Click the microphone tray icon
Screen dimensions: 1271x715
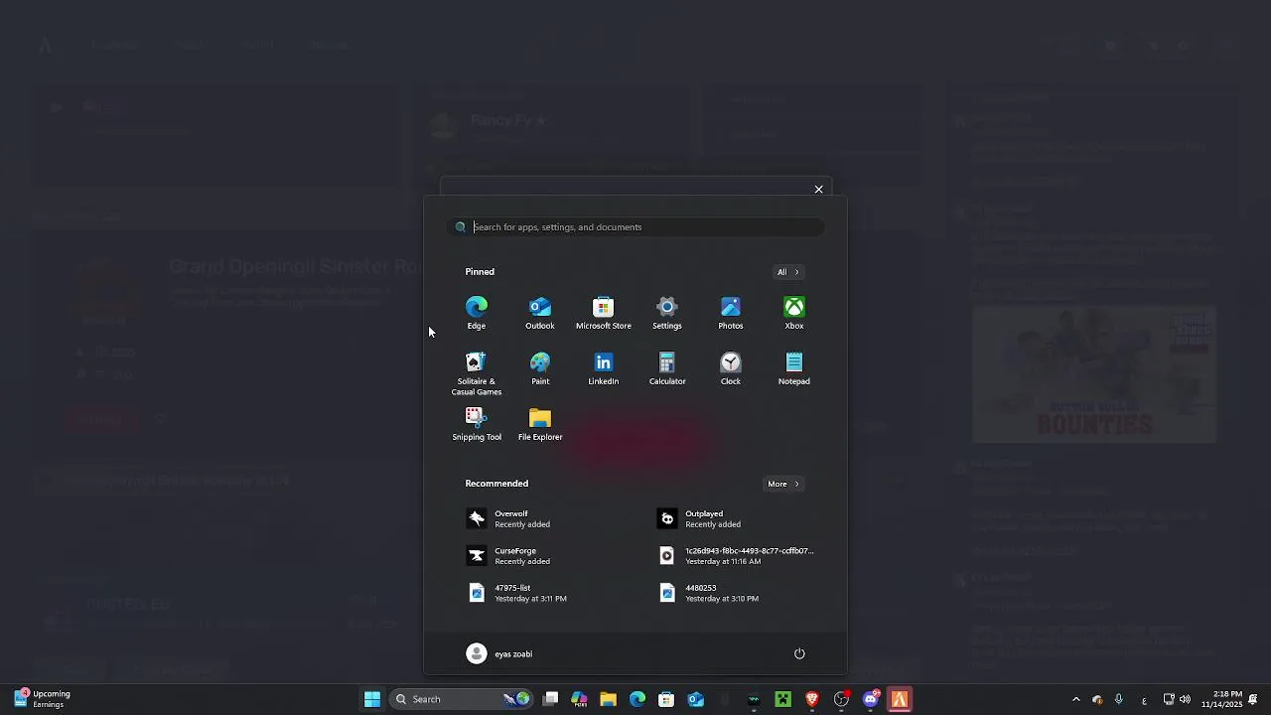tap(1119, 699)
